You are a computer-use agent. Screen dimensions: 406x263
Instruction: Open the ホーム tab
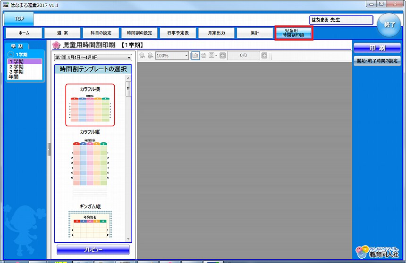(x=24, y=33)
